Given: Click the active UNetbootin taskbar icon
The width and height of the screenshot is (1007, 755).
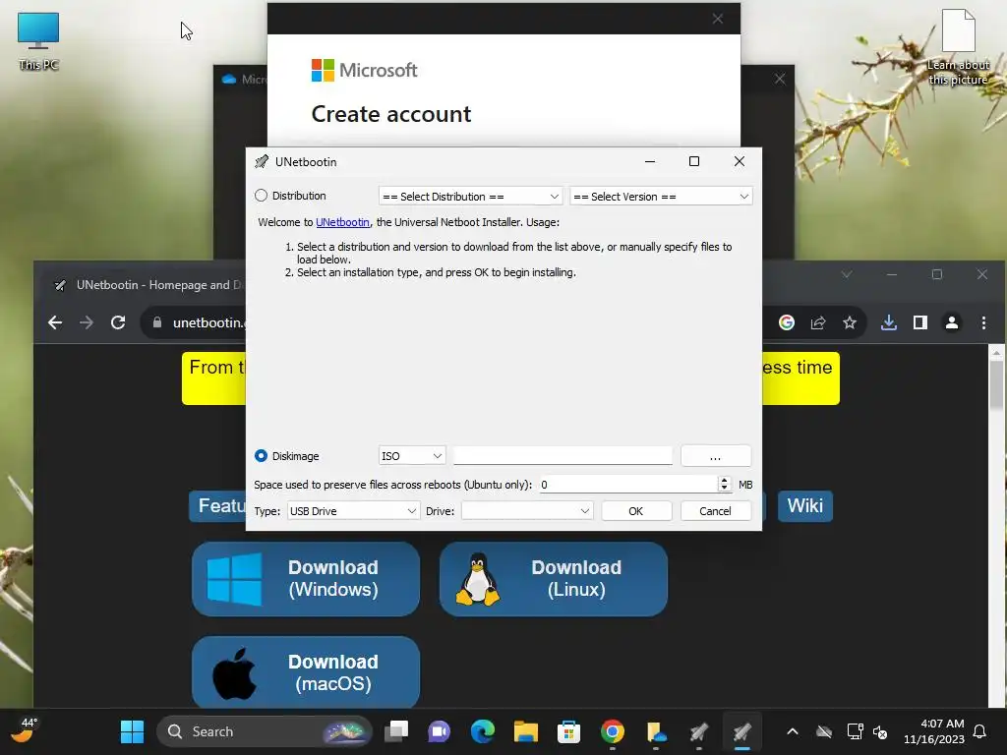Looking at the screenshot, I should pyautogui.click(x=741, y=731).
